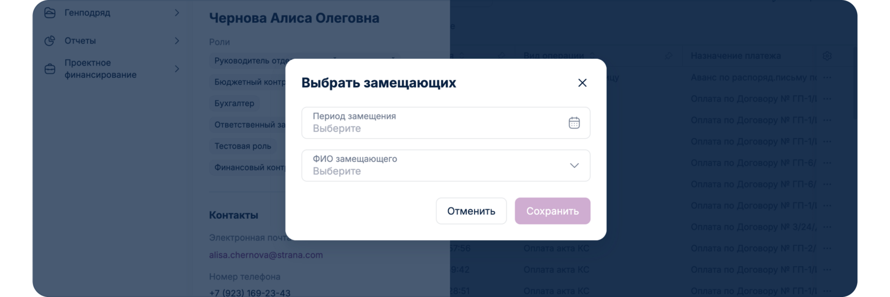The height and width of the screenshot is (297, 890).
Task: Close the Выбрать замещающих dialog
Action: [582, 83]
